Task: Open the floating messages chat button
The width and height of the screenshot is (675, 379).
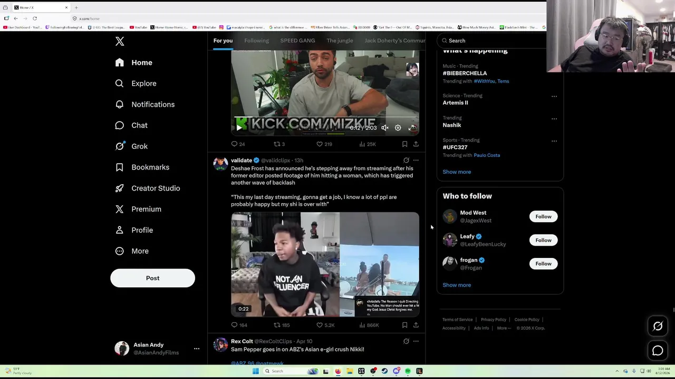Action: tap(658, 351)
